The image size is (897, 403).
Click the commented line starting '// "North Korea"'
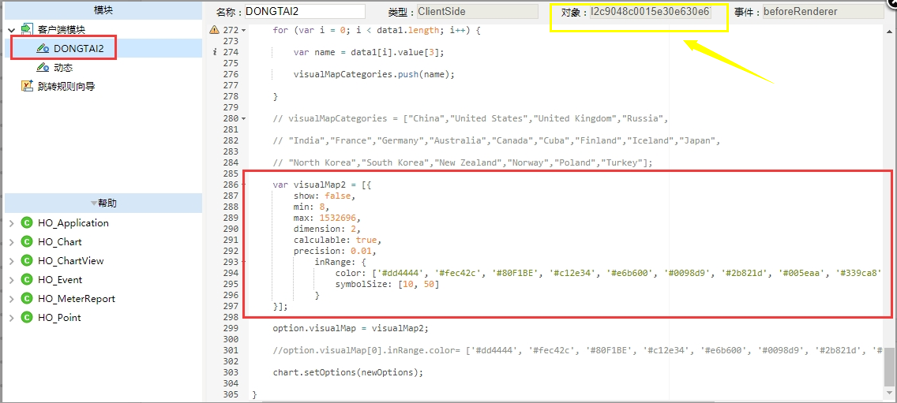tap(463, 163)
